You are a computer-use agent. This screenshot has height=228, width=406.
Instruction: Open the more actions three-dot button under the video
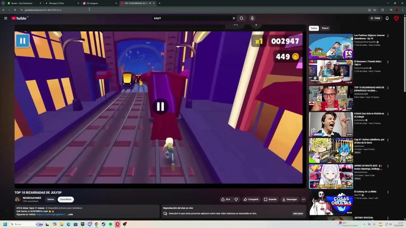pyautogui.click(x=304, y=199)
